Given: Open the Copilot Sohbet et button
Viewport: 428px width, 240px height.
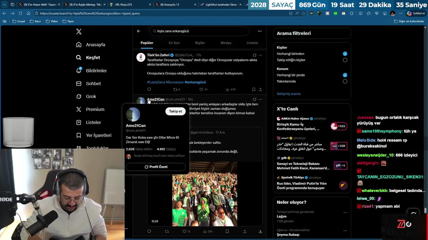Looking at the screenshot, I should [x=416, y=13].
